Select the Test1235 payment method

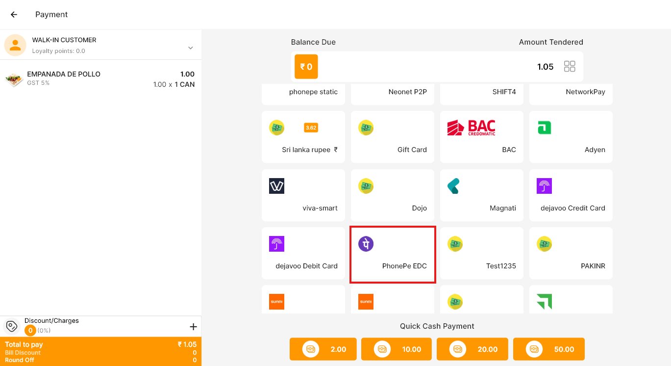(x=482, y=253)
